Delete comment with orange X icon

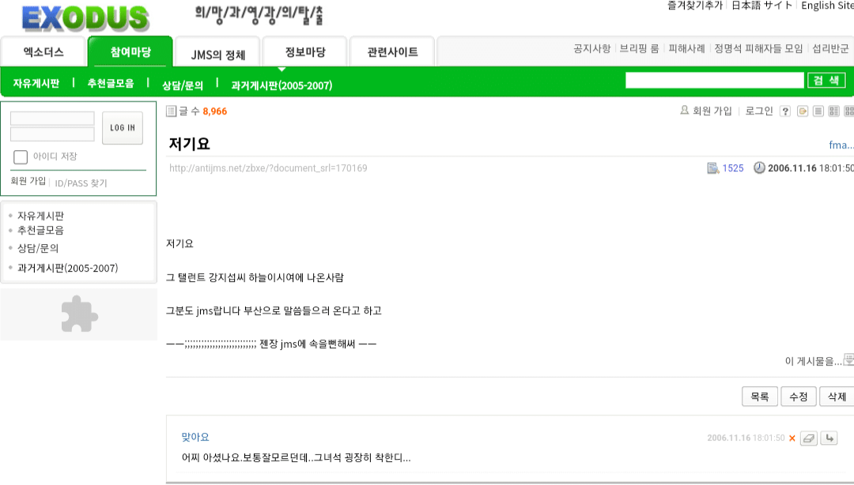[792, 438]
